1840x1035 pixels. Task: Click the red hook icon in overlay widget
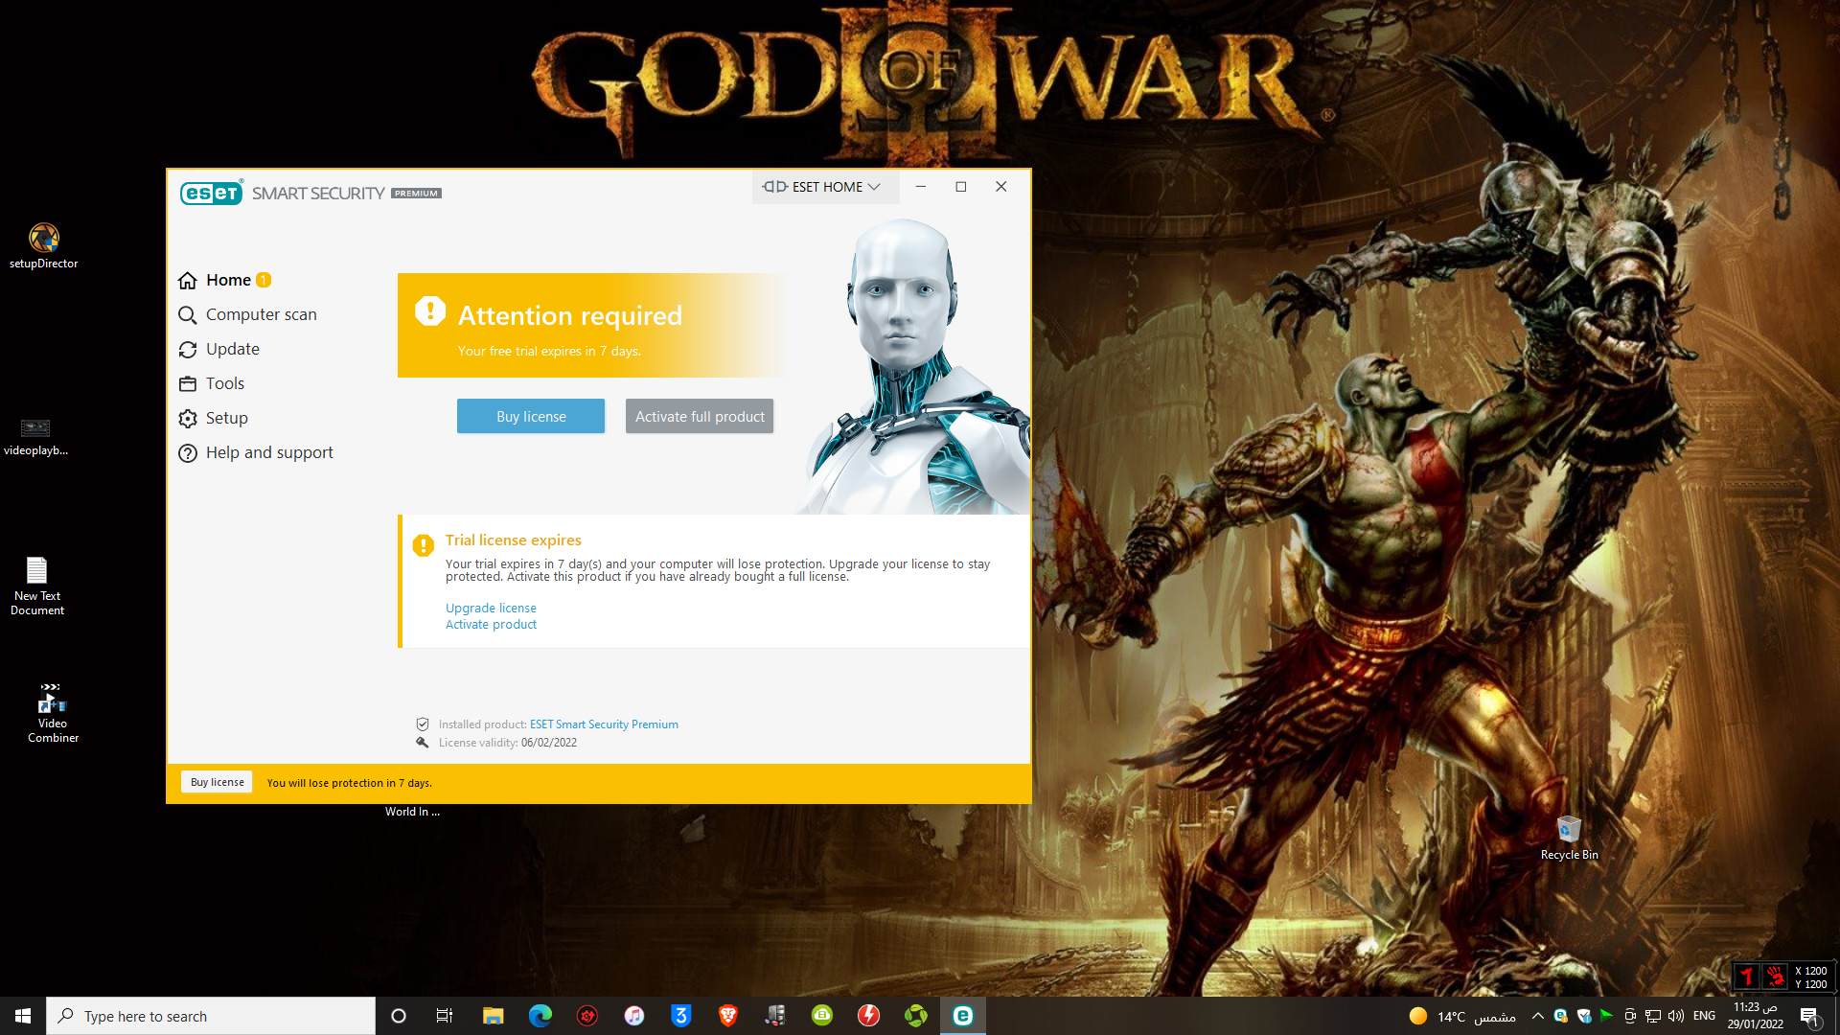click(1747, 977)
